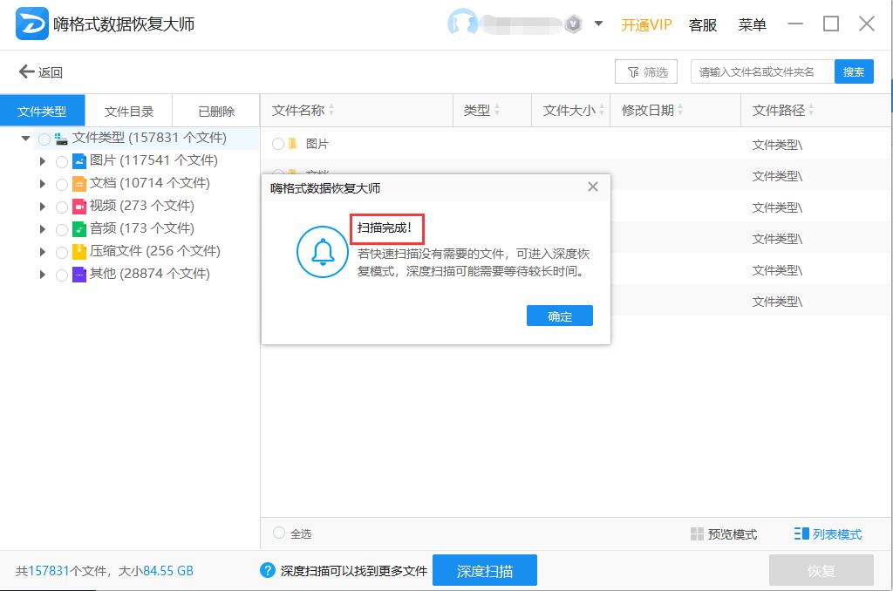The height and width of the screenshot is (591, 893).
Task: Switch to the 已删除 tab
Action: pyautogui.click(x=216, y=111)
